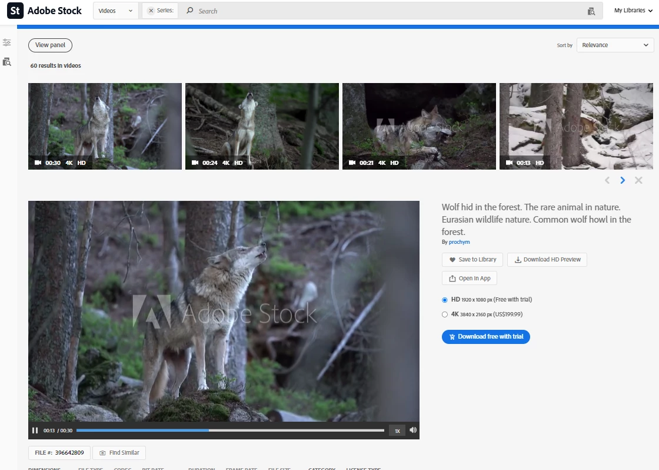Image resolution: width=659 pixels, height=470 pixels.
Task: Select the HD 1920 x 1080 radio option
Action: pyautogui.click(x=445, y=300)
